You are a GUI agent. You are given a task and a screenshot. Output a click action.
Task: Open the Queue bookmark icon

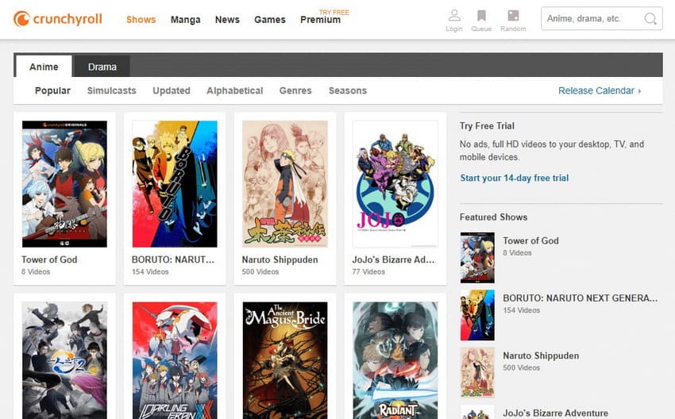(481, 16)
